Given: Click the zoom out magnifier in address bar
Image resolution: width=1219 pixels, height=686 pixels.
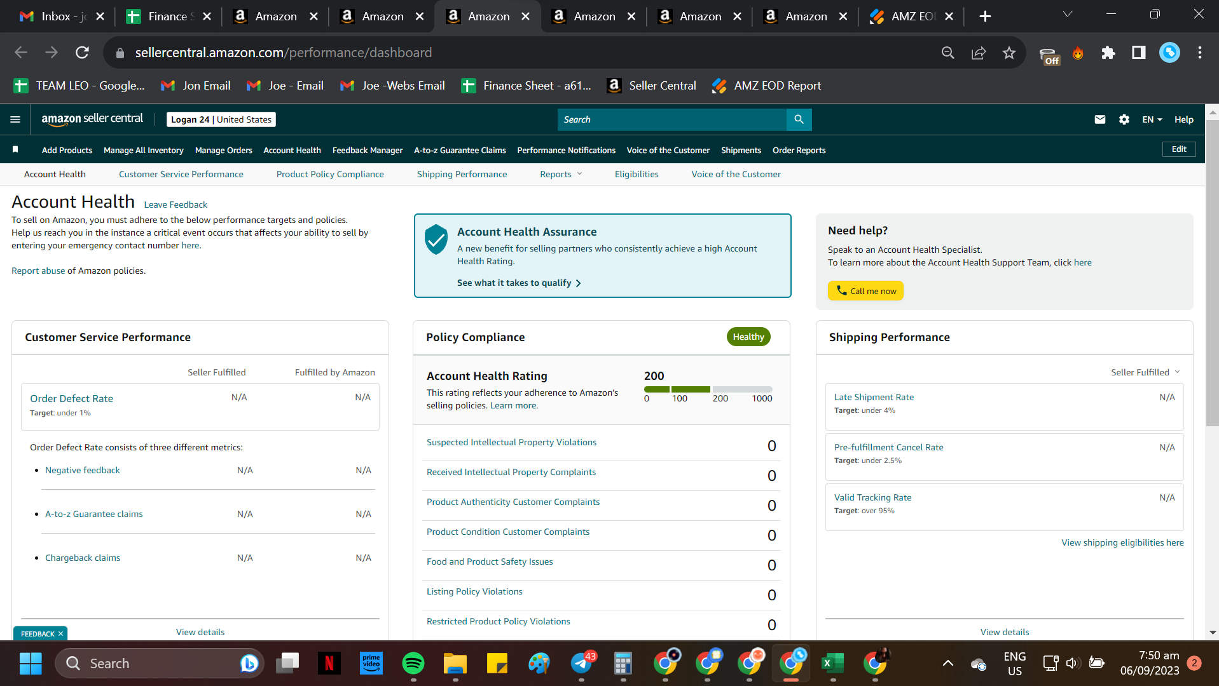Looking at the screenshot, I should point(948,53).
